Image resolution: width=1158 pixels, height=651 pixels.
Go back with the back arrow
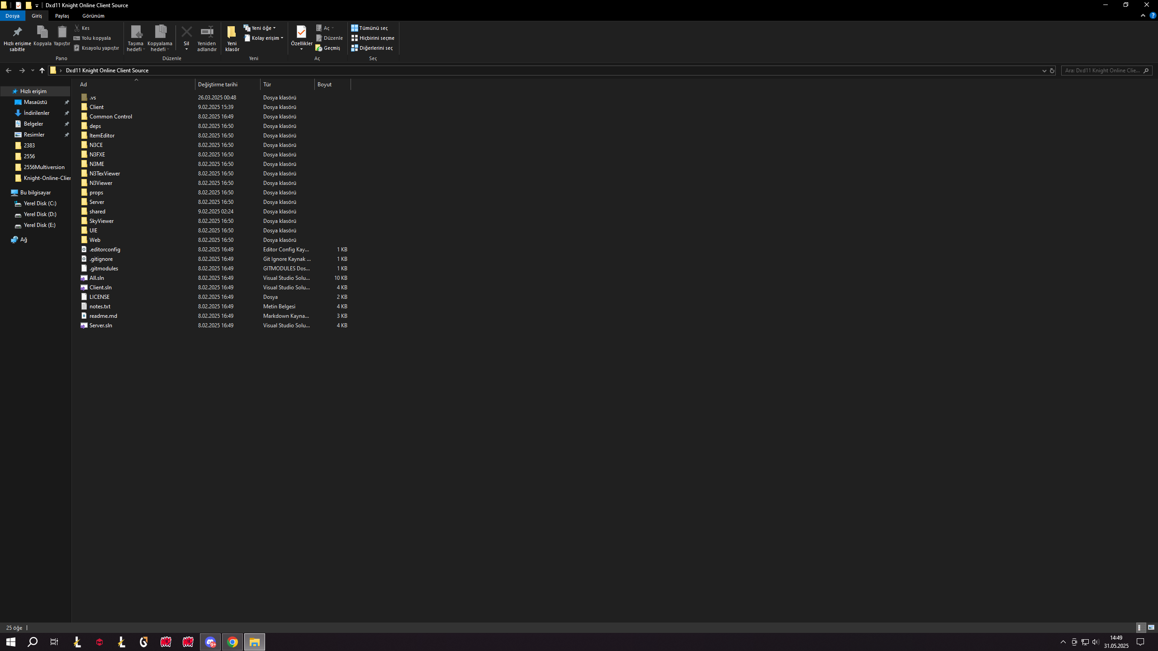point(9,71)
